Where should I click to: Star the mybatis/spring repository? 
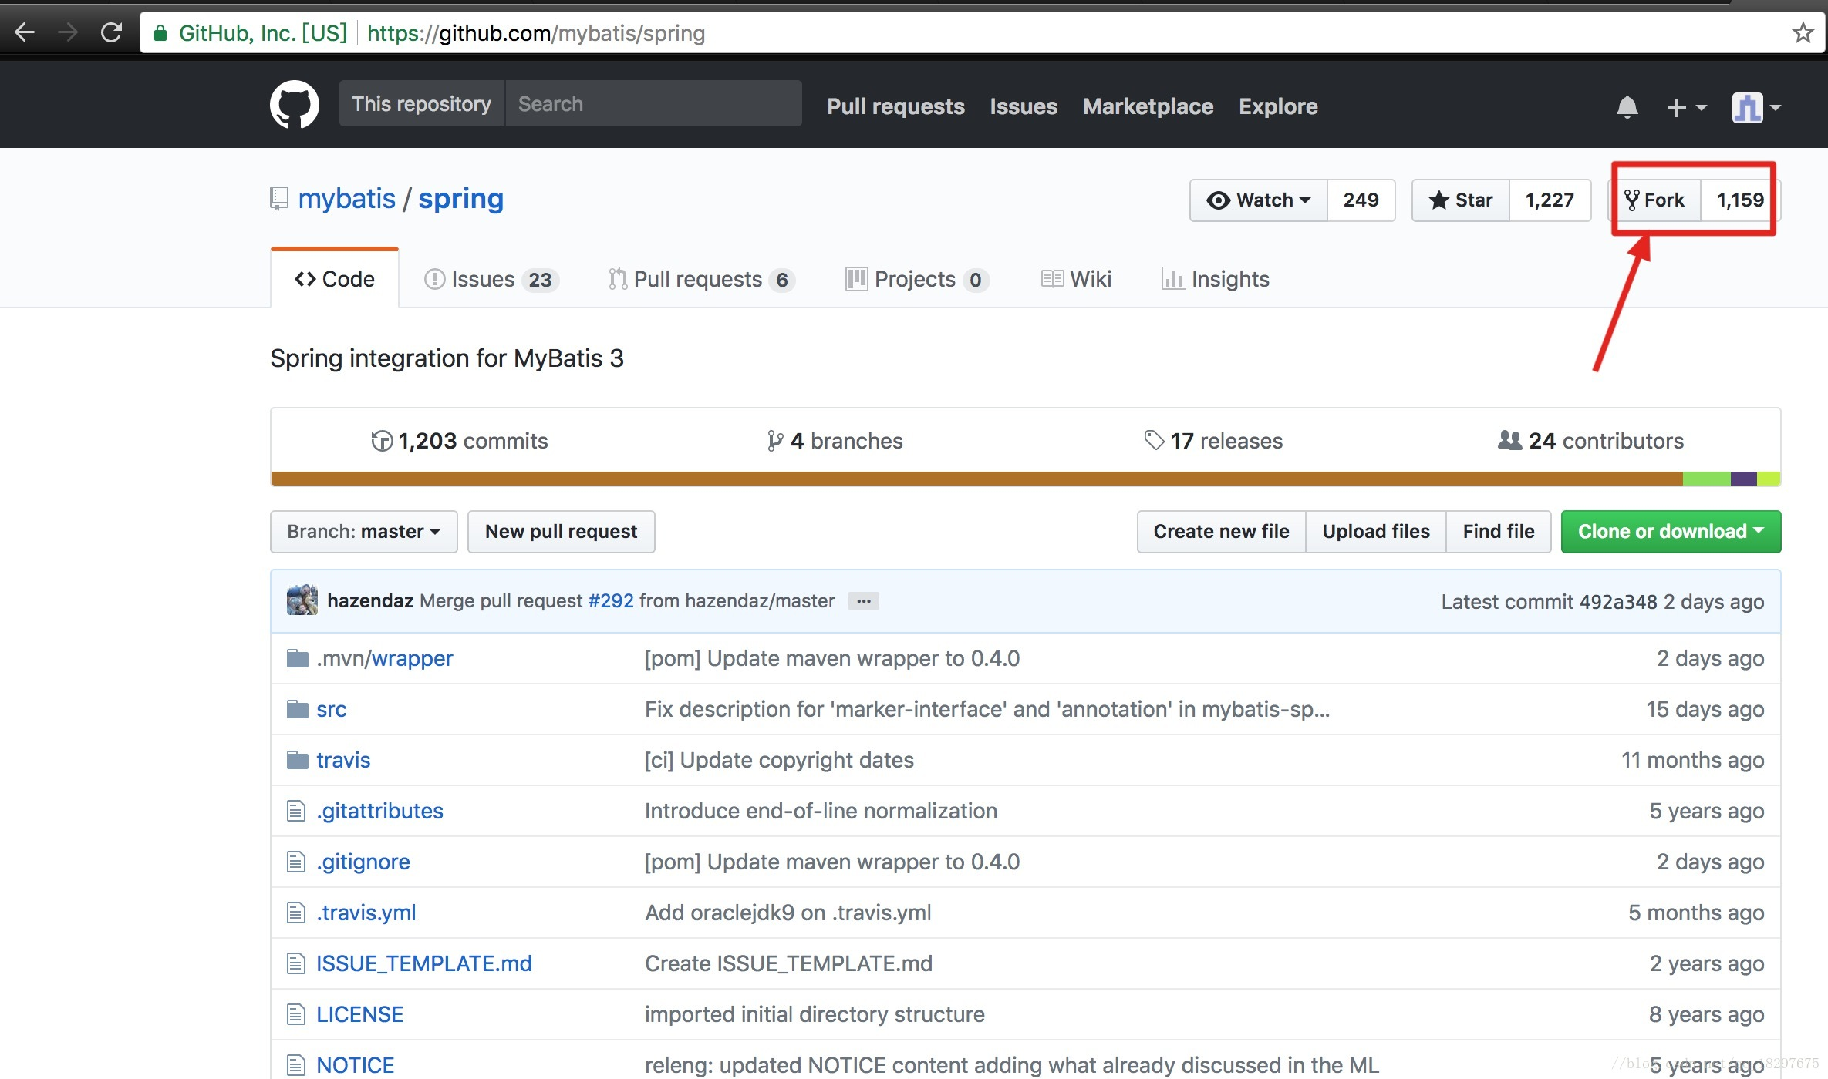click(x=1461, y=200)
